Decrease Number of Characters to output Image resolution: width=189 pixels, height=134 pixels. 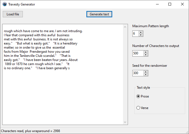tap(146, 55)
